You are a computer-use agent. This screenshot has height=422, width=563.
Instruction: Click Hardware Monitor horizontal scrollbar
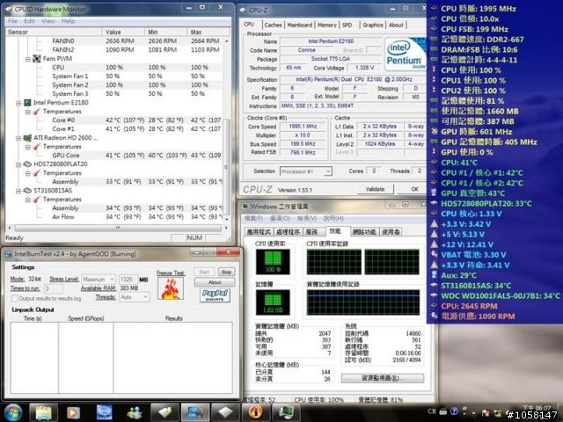(118, 228)
